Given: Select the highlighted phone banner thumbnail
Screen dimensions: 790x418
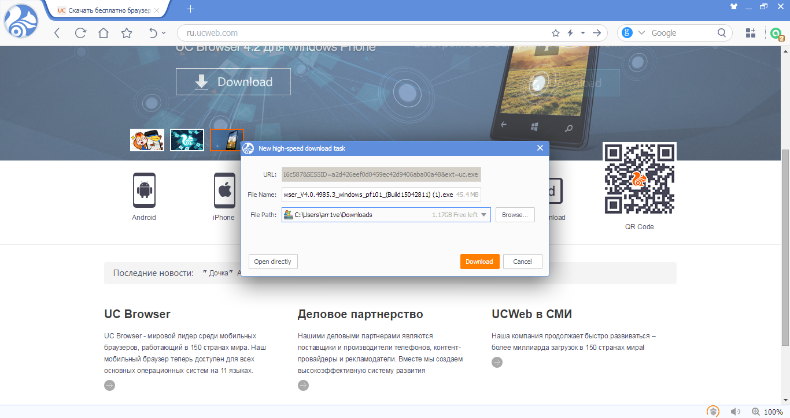Looking at the screenshot, I should pos(227,140).
